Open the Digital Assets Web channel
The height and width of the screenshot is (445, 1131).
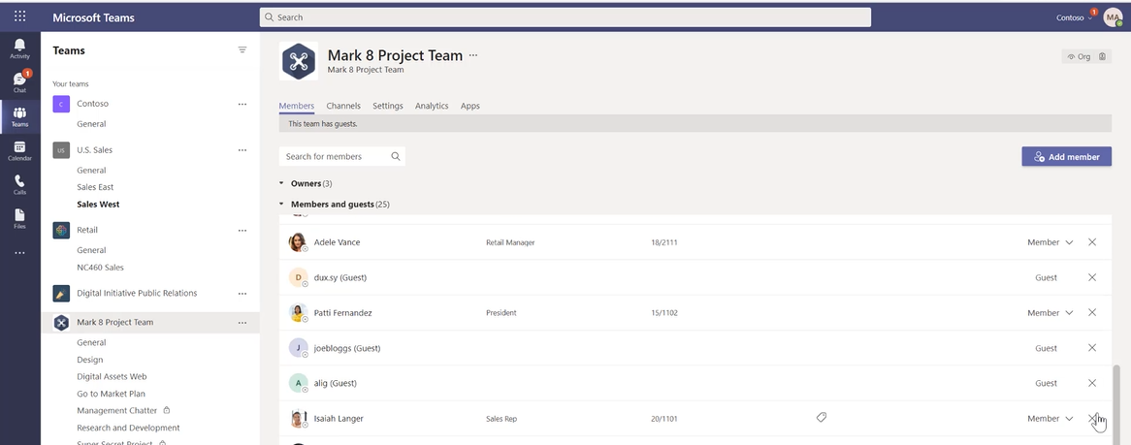(112, 376)
